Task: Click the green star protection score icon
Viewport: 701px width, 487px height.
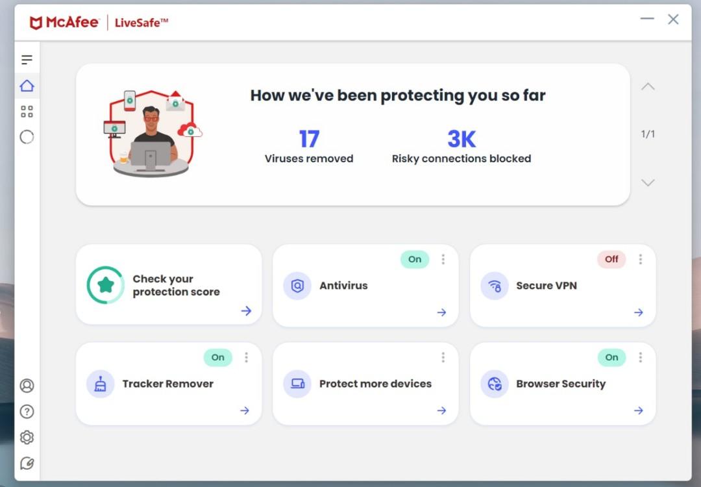Action: point(106,285)
